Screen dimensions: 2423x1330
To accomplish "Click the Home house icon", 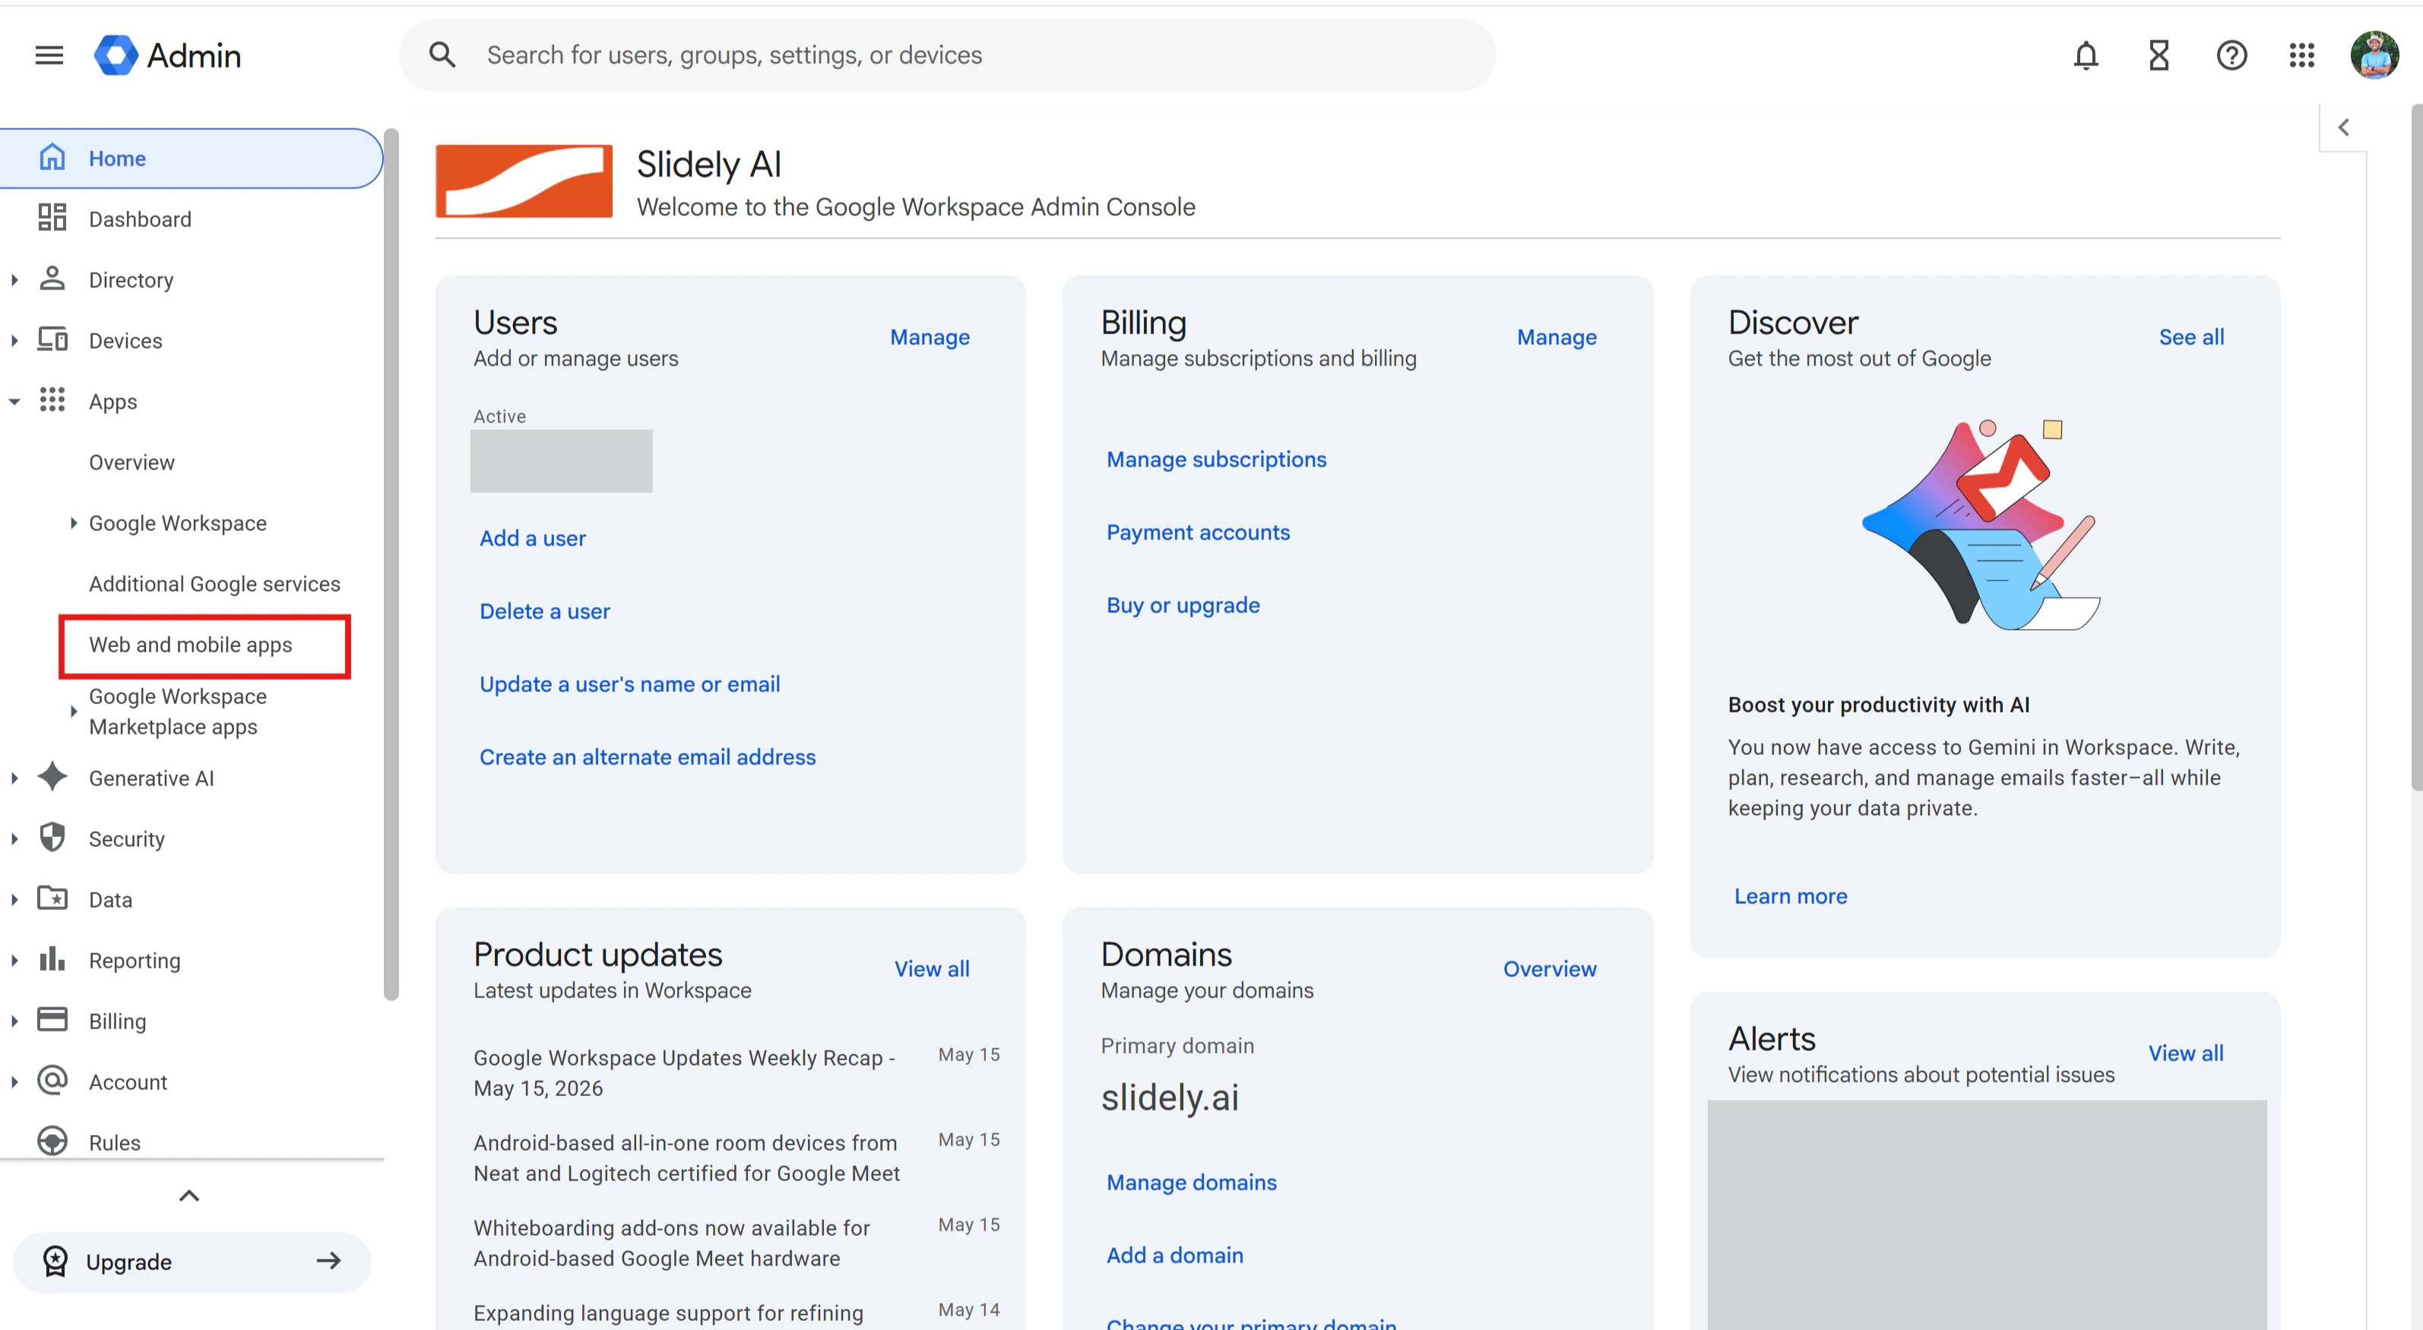I will click(52, 158).
